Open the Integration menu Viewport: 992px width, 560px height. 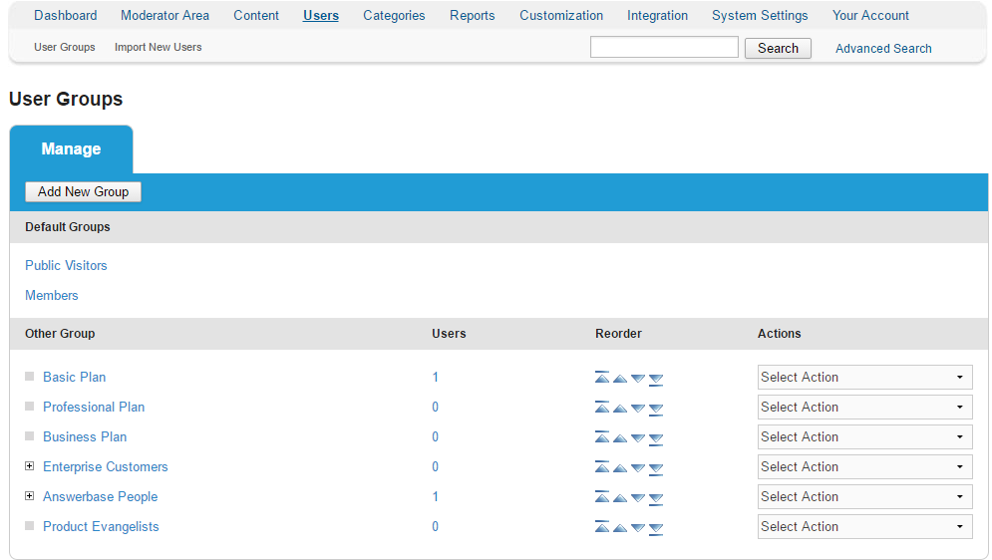[x=657, y=15]
